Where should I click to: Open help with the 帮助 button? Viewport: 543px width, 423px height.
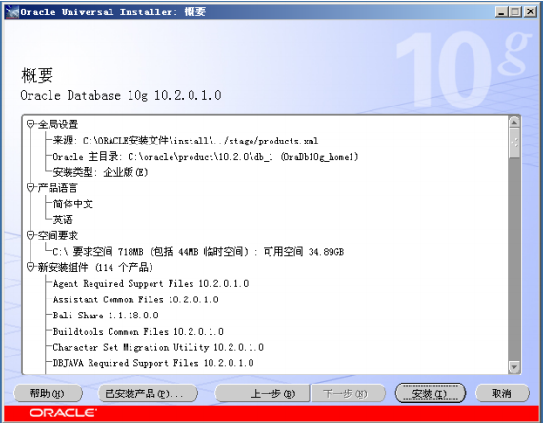[x=48, y=394]
